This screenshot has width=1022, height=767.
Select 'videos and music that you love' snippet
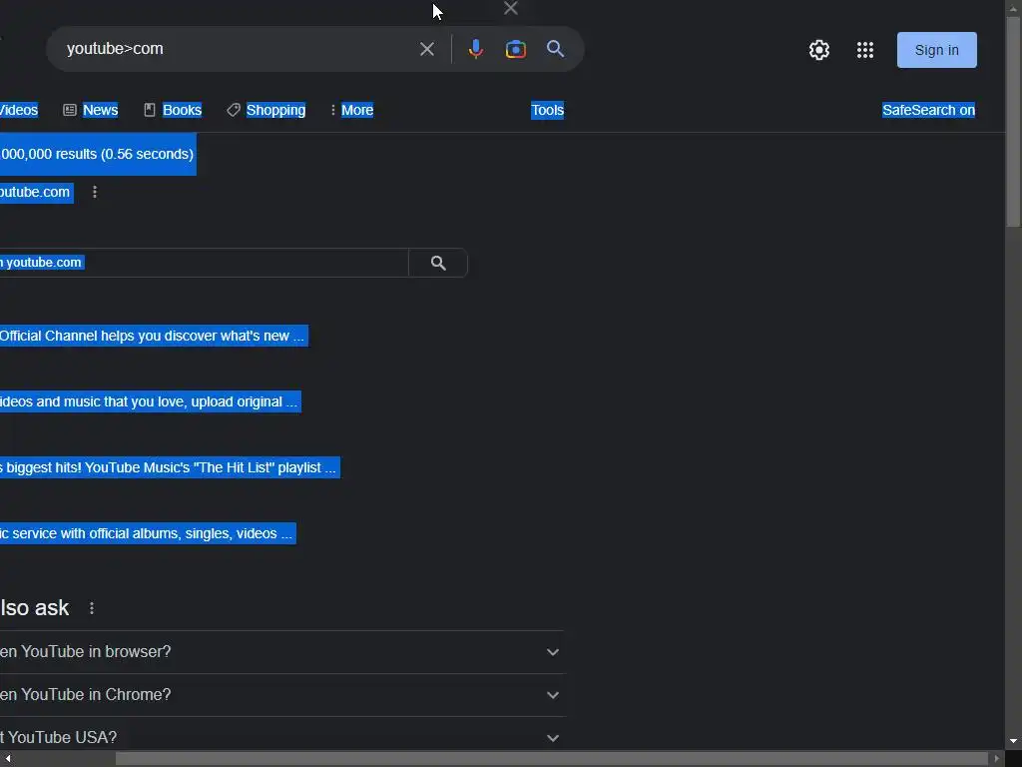(149, 402)
